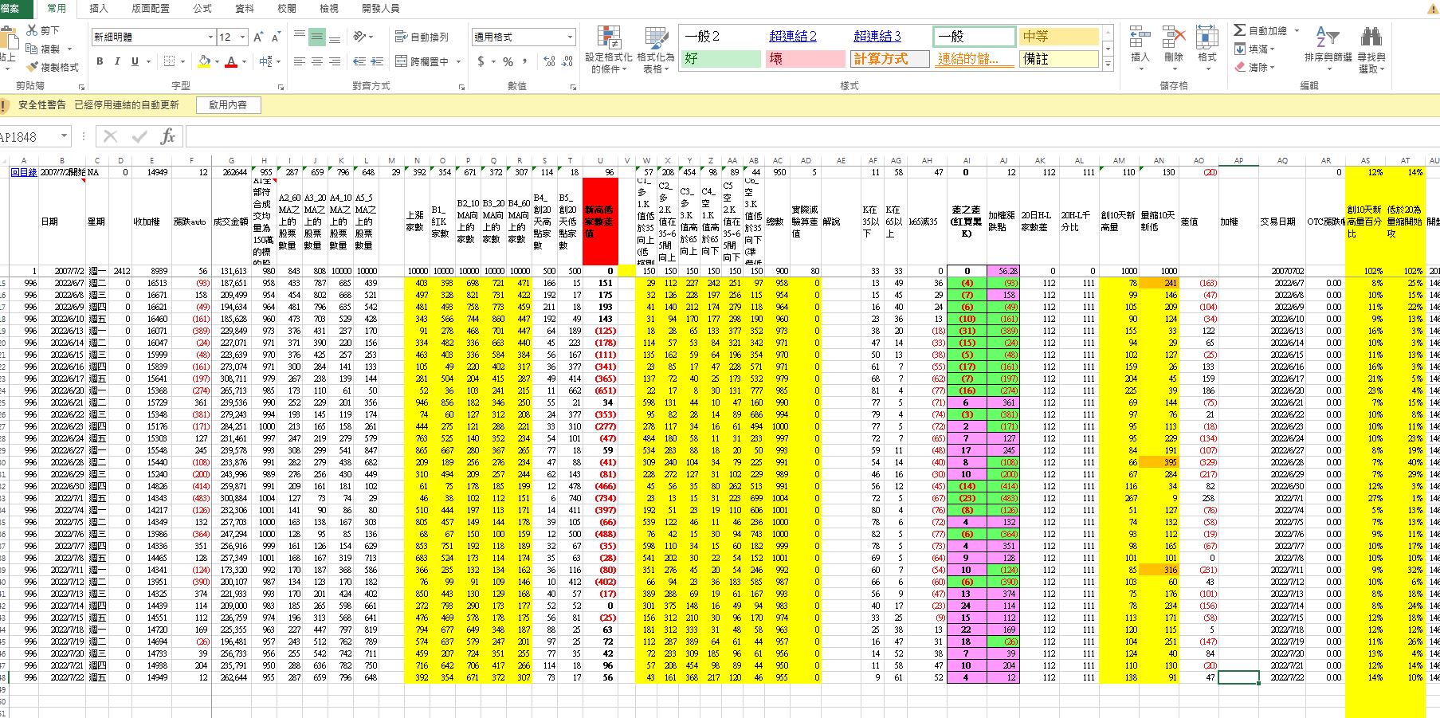Click the Format cells (格式) icon
1440x718 pixels.
pyautogui.click(x=1207, y=37)
